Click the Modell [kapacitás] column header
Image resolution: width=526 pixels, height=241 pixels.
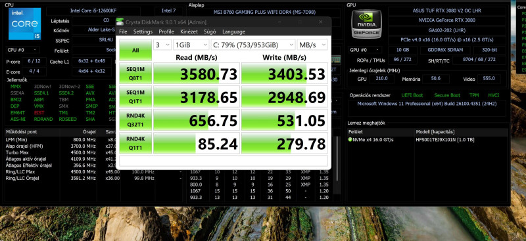[435, 132]
